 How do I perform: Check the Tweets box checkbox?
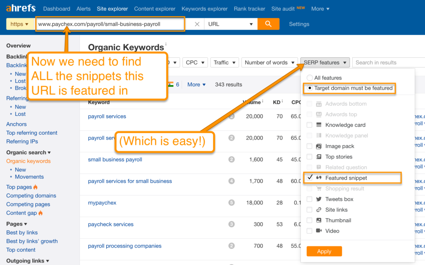(309, 199)
